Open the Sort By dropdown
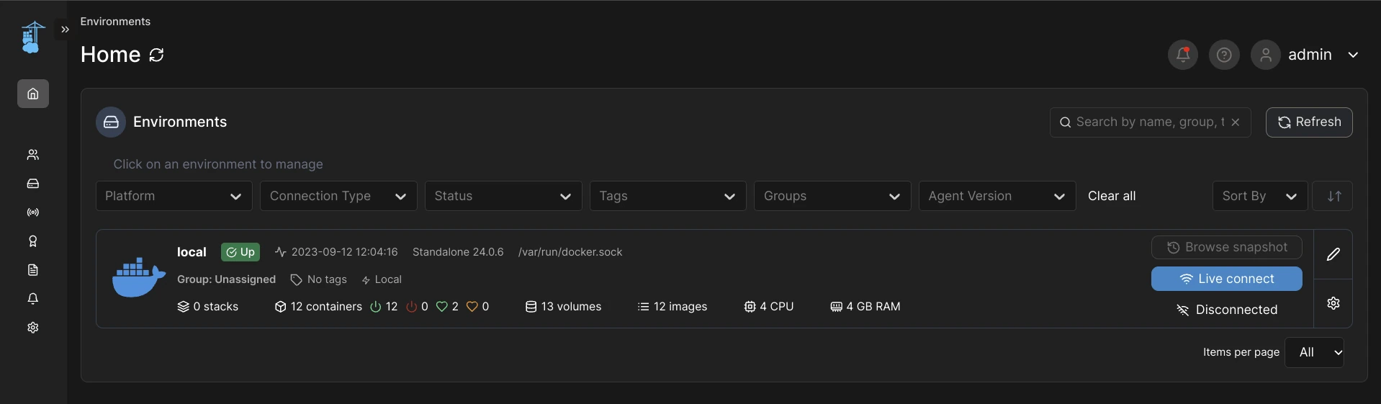The height and width of the screenshot is (404, 1381). (1260, 196)
